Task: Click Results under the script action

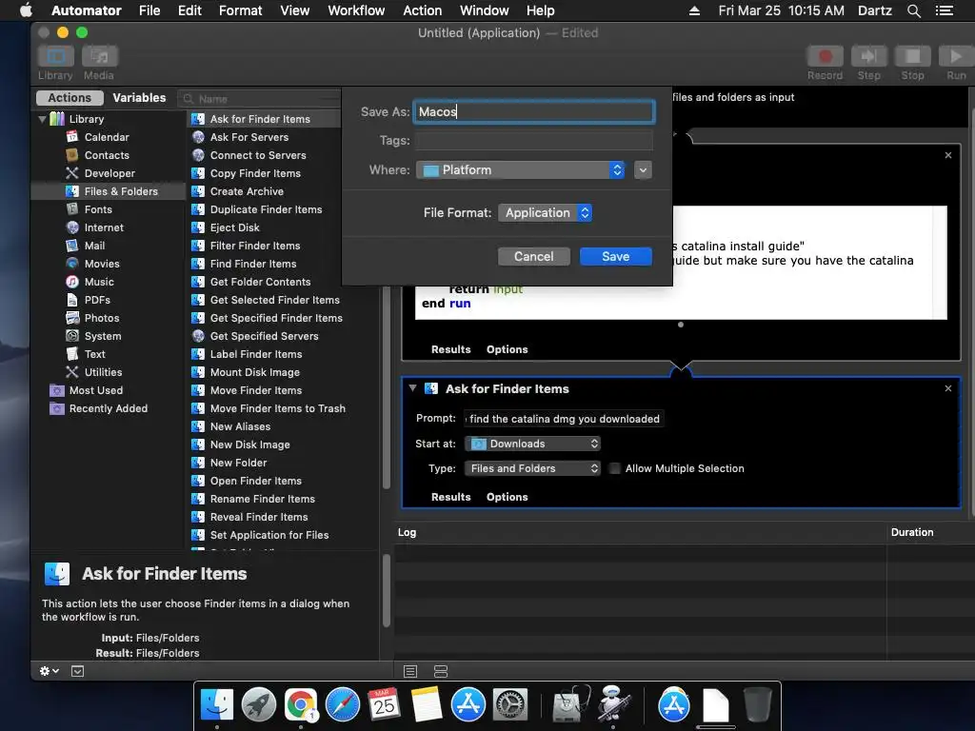Action: click(450, 349)
